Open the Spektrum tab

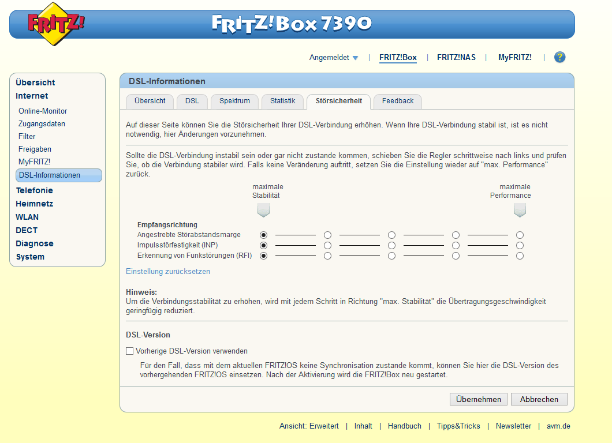click(x=234, y=101)
